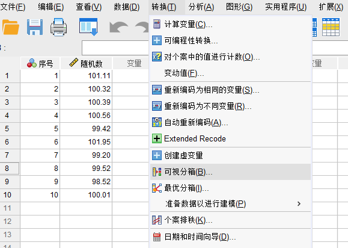Open the 数据(D) menu

pyautogui.click(x=126, y=7)
